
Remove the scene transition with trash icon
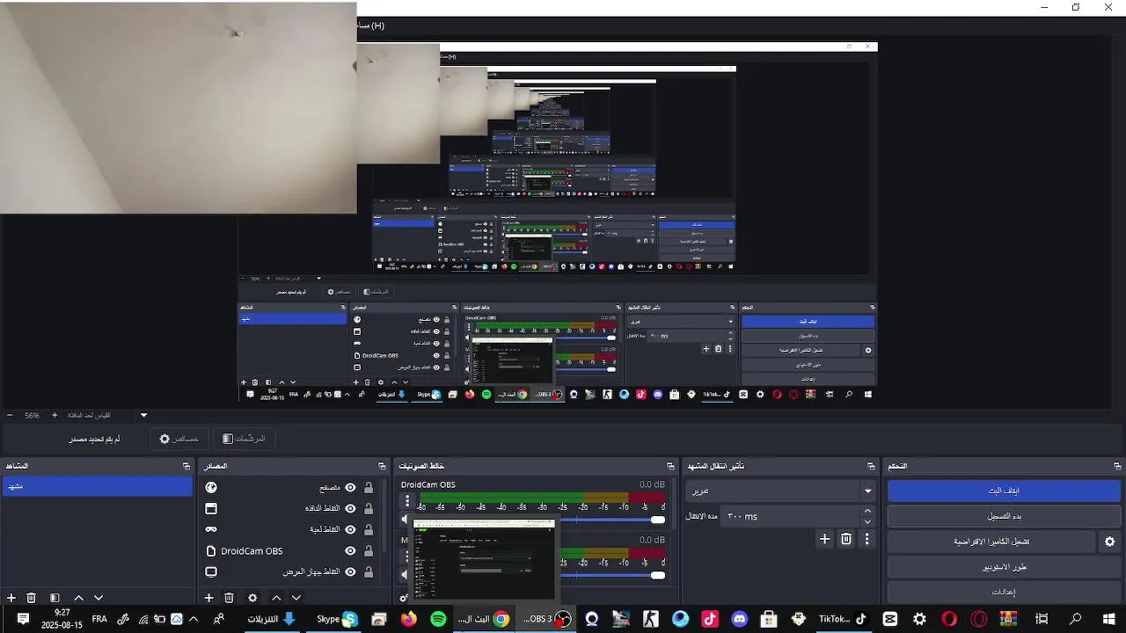tap(846, 539)
